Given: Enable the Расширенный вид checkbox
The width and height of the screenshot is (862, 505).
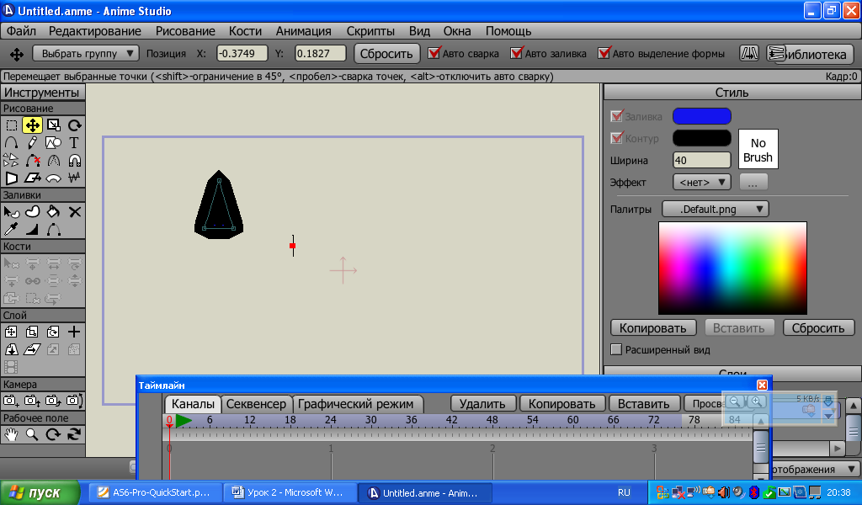Looking at the screenshot, I should [x=616, y=349].
